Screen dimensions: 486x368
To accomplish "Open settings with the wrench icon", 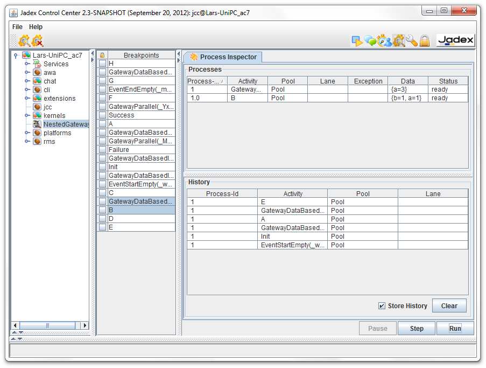I will pyautogui.click(x=411, y=40).
